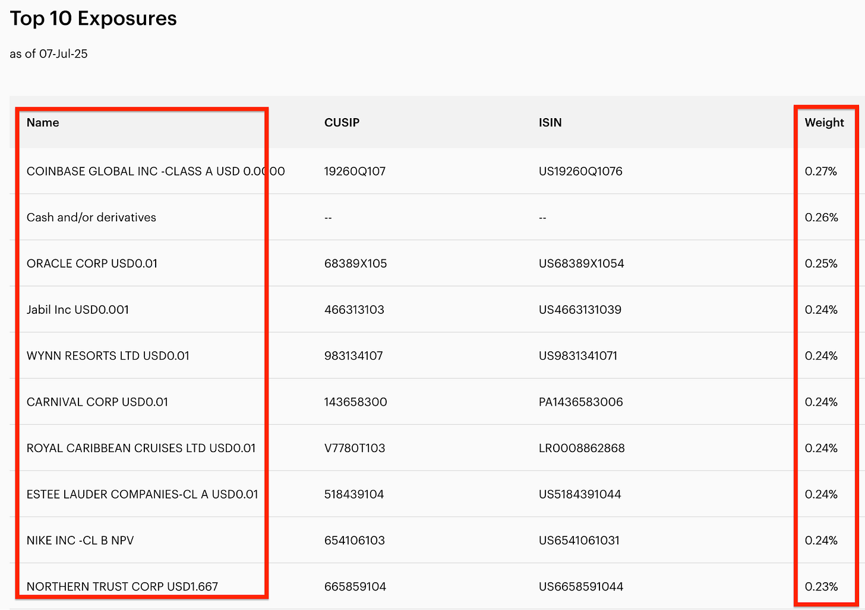Select ISIN US6541061031
865x610 pixels.
pos(579,541)
